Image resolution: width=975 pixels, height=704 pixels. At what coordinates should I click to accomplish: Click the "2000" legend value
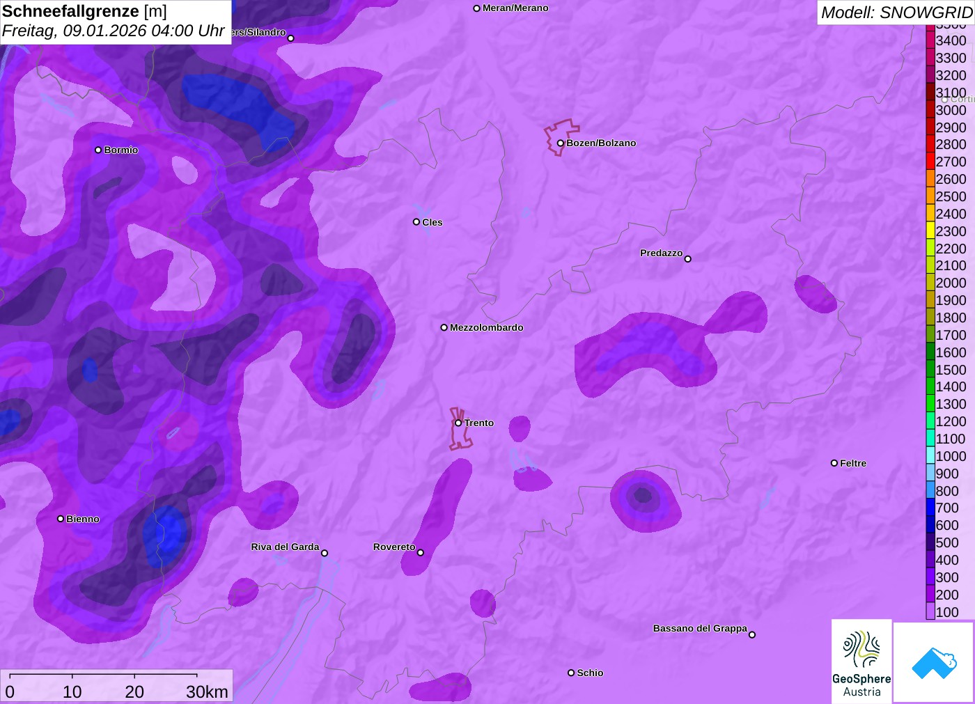point(951,283)
